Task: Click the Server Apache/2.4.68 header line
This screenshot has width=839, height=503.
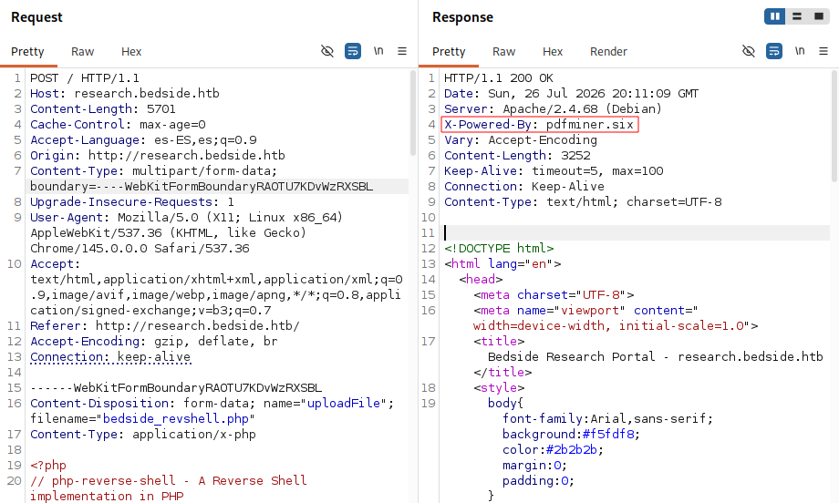Action: [553, 109]
